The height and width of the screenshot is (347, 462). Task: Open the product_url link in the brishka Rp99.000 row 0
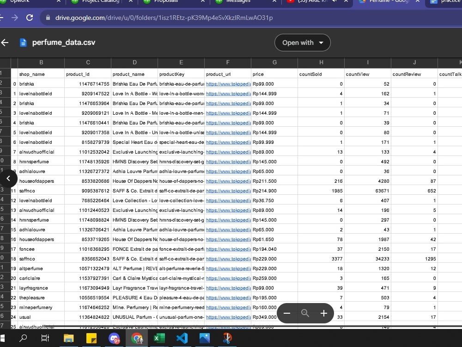(x=228, y=84)
